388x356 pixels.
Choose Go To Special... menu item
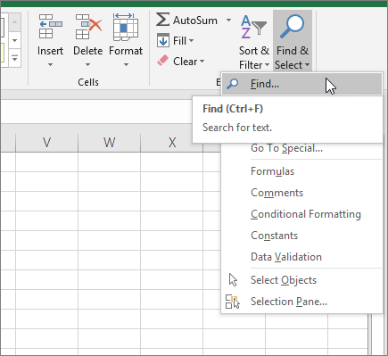[302, 148]
